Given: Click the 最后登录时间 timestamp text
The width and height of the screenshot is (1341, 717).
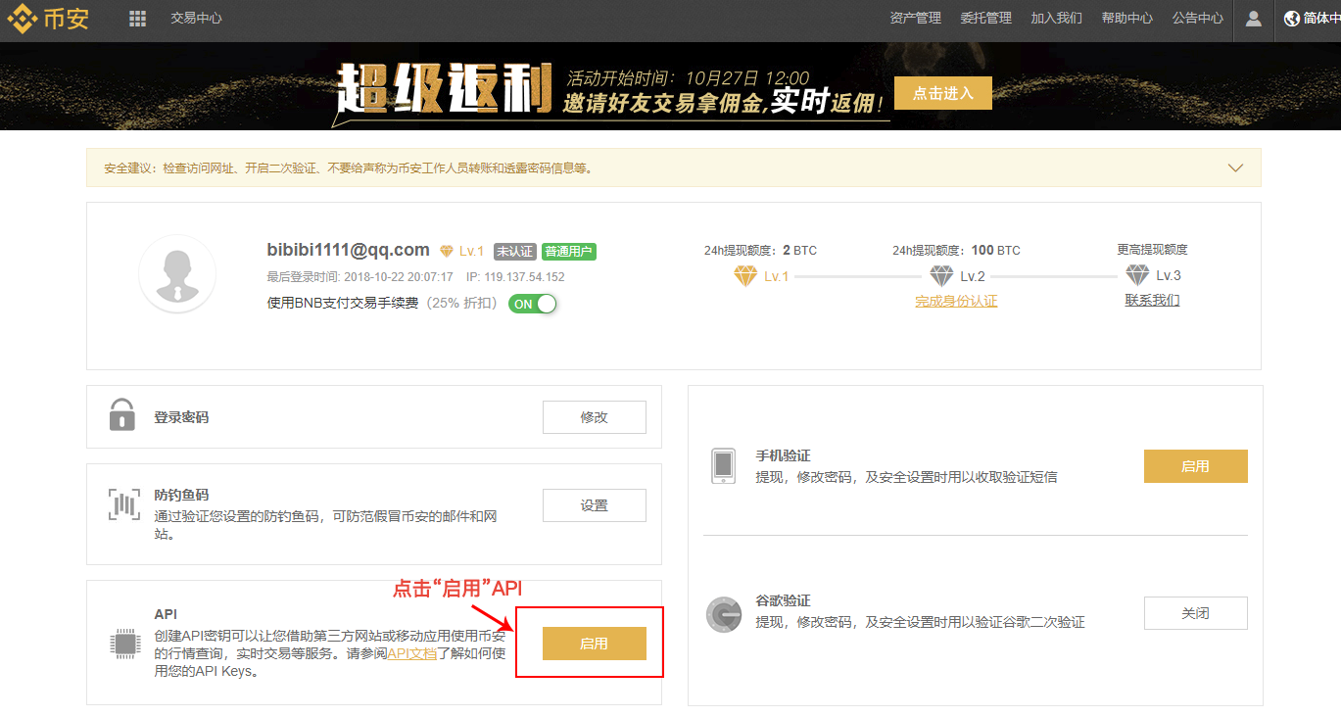Looking at the screenshot, I should point(359,277).
